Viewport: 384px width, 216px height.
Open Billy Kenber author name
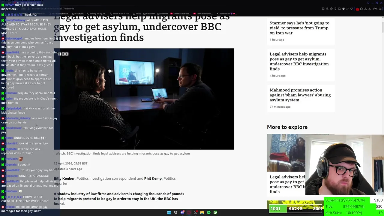click(x=64, y=178)
